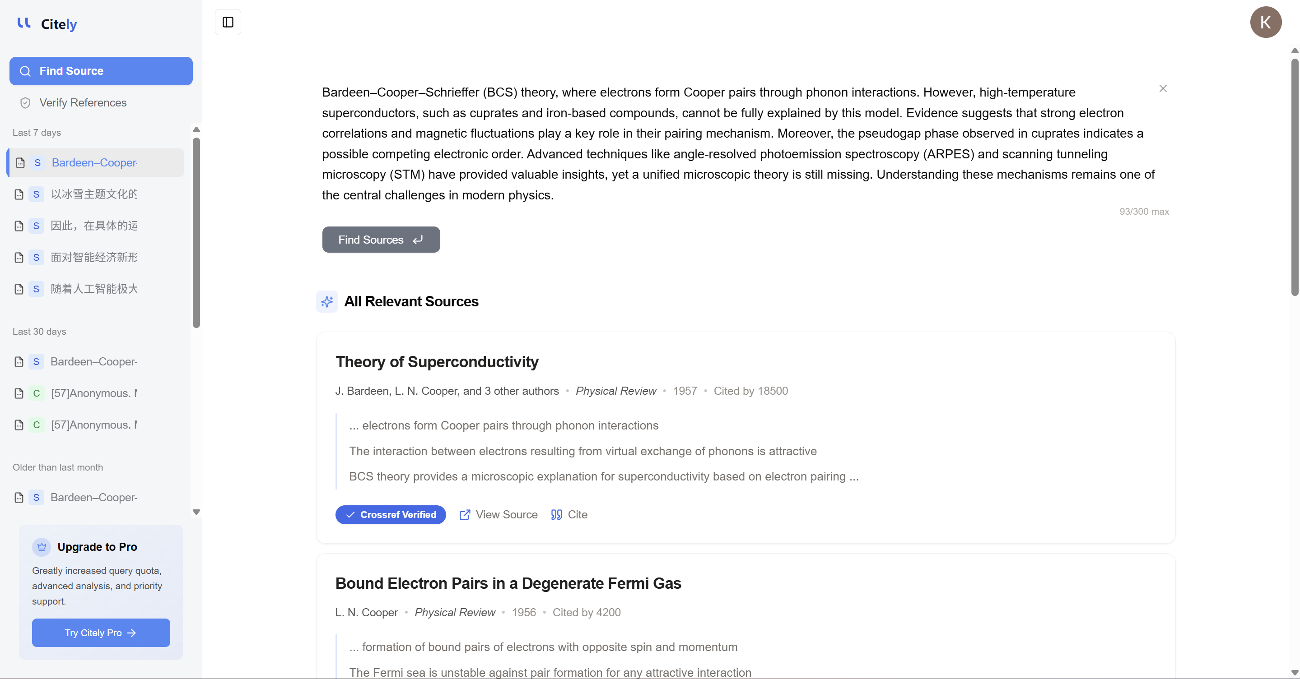
Task: Open the 以冰雪主题文化 history item
Action: [94, 194]
